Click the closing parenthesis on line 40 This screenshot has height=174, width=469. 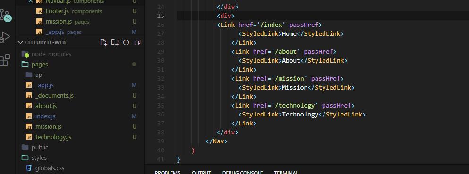pyautogui.click(x=193, y=150)
